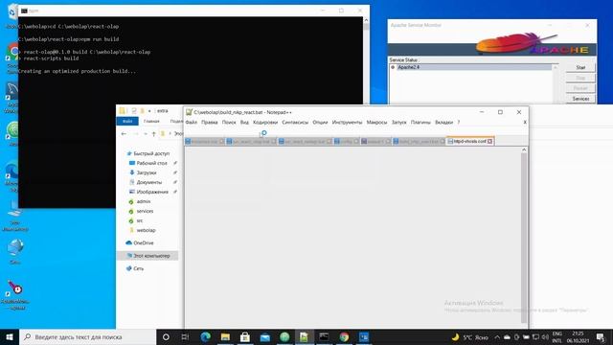Open the ? help menu in Notepad++
This screenshot has height=345, width=613.
pyautogui.click(x=459, y=123)
